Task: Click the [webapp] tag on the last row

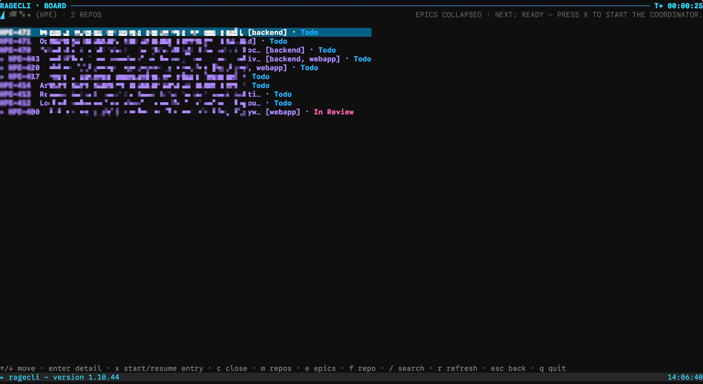Action: pyautogui.click(x=283, y=112)
